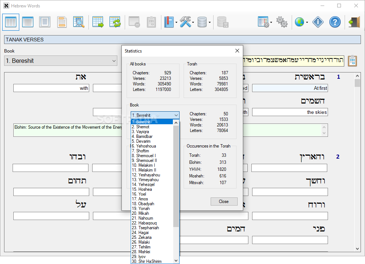
Task: Click the book list scrollbar thumb
Action: [x=176, y=176]
